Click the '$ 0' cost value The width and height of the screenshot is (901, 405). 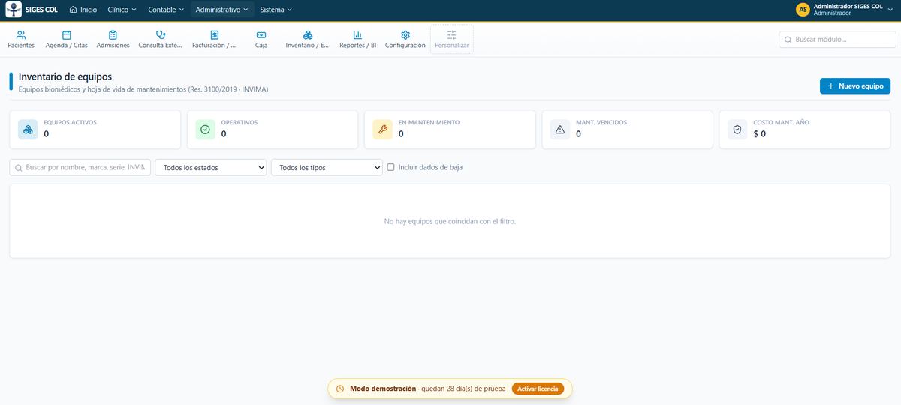760,134
